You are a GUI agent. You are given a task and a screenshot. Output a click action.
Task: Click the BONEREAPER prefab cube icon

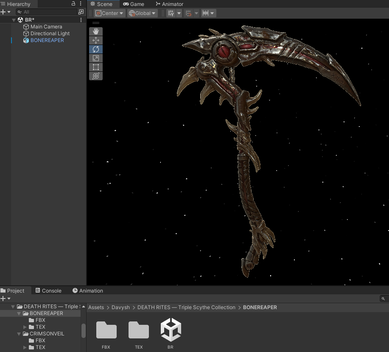[x=26, y=40]
